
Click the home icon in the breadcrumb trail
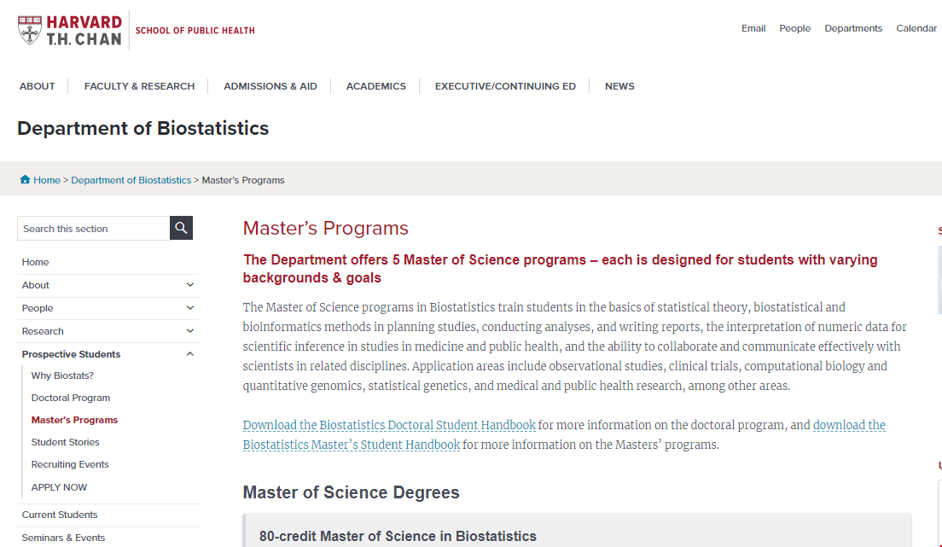click(x=25, y=179)
